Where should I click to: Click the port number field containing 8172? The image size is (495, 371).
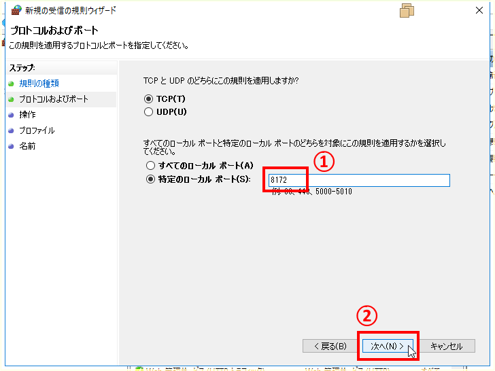[x=359, y=180]
